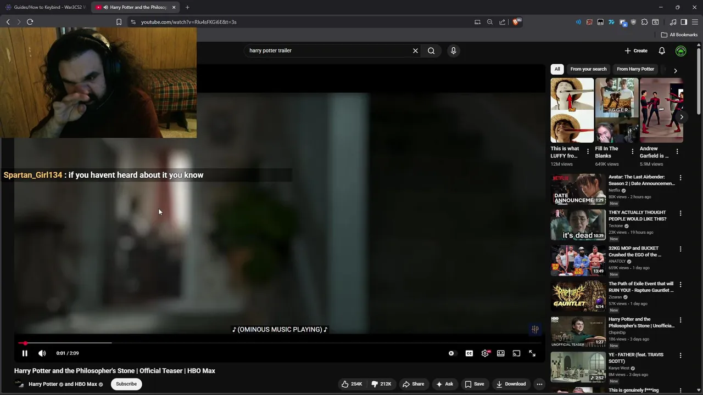This screenshot has width=703, height=395.
Task: Open the Brave Shields lion icon
Action: pos(516,22)
